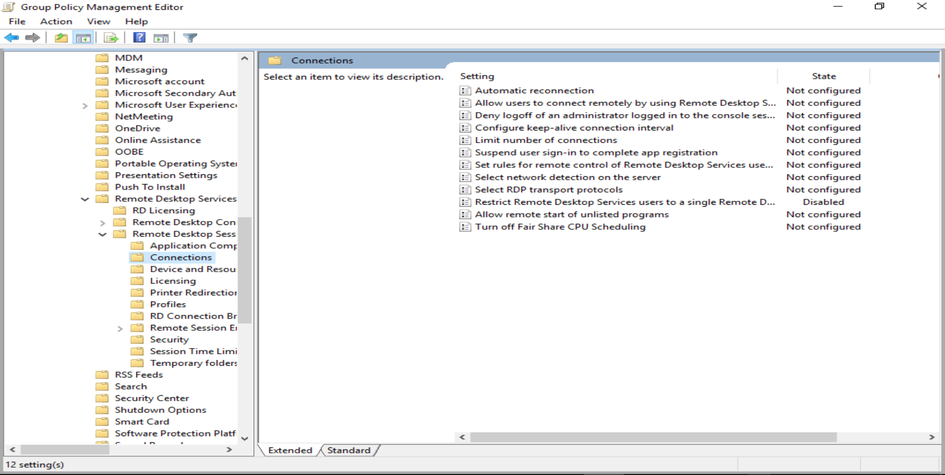Image resolution: width=945 pixels, height=475 pixels.
Task: Toggle the Show/Hide Action Pane toolbar icon
Action: click(x=161, y=37)
